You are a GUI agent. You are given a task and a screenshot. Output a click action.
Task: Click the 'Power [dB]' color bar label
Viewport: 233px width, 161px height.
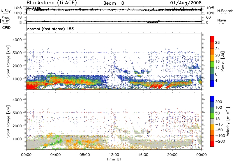pos(223,61)
